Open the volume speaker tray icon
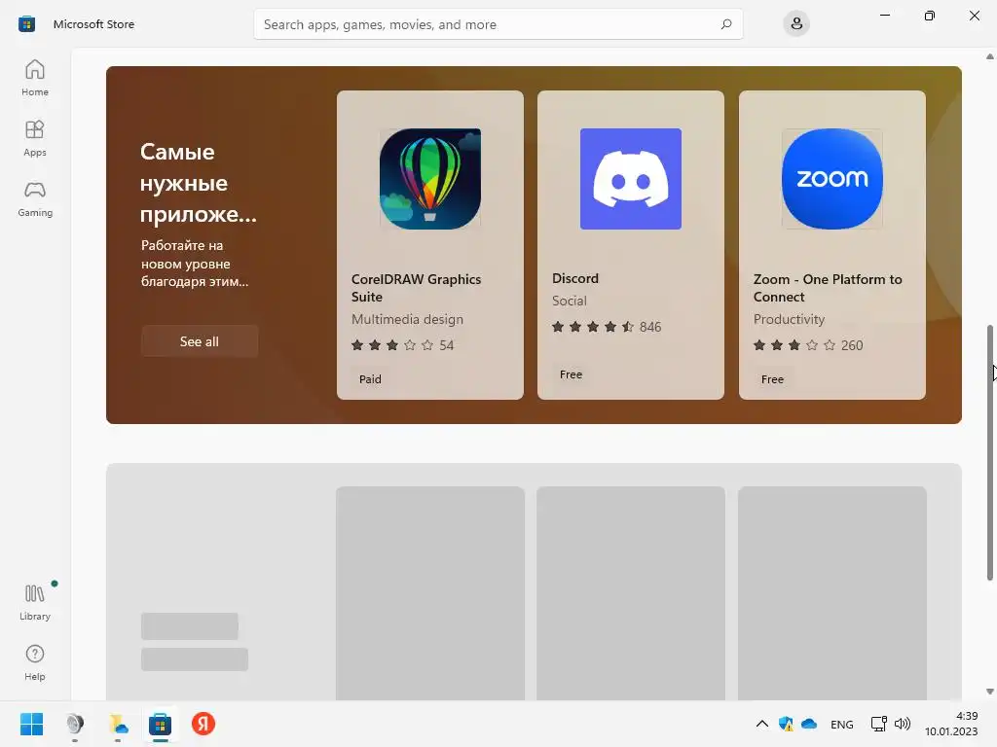This screenshot has width=997, height=747. [x=903, y=724]
